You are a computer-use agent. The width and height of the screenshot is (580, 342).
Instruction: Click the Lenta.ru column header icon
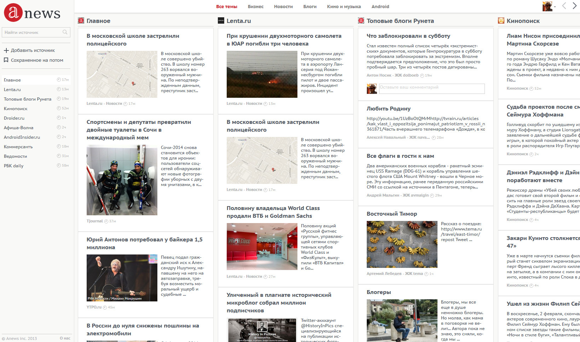(221, 21)
